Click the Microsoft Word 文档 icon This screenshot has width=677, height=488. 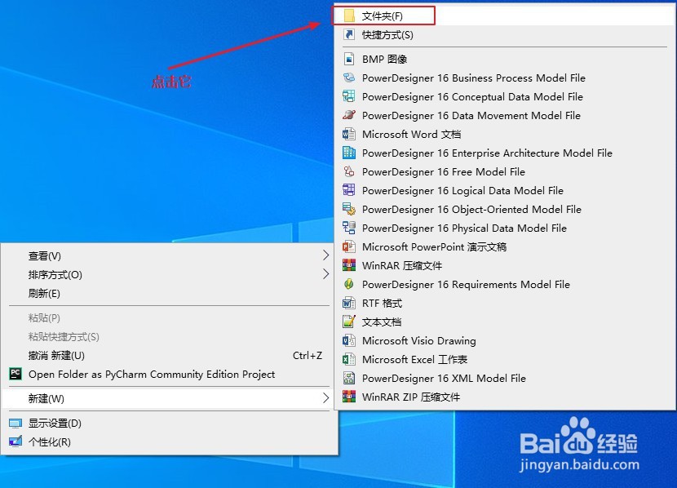coord(349,135)
